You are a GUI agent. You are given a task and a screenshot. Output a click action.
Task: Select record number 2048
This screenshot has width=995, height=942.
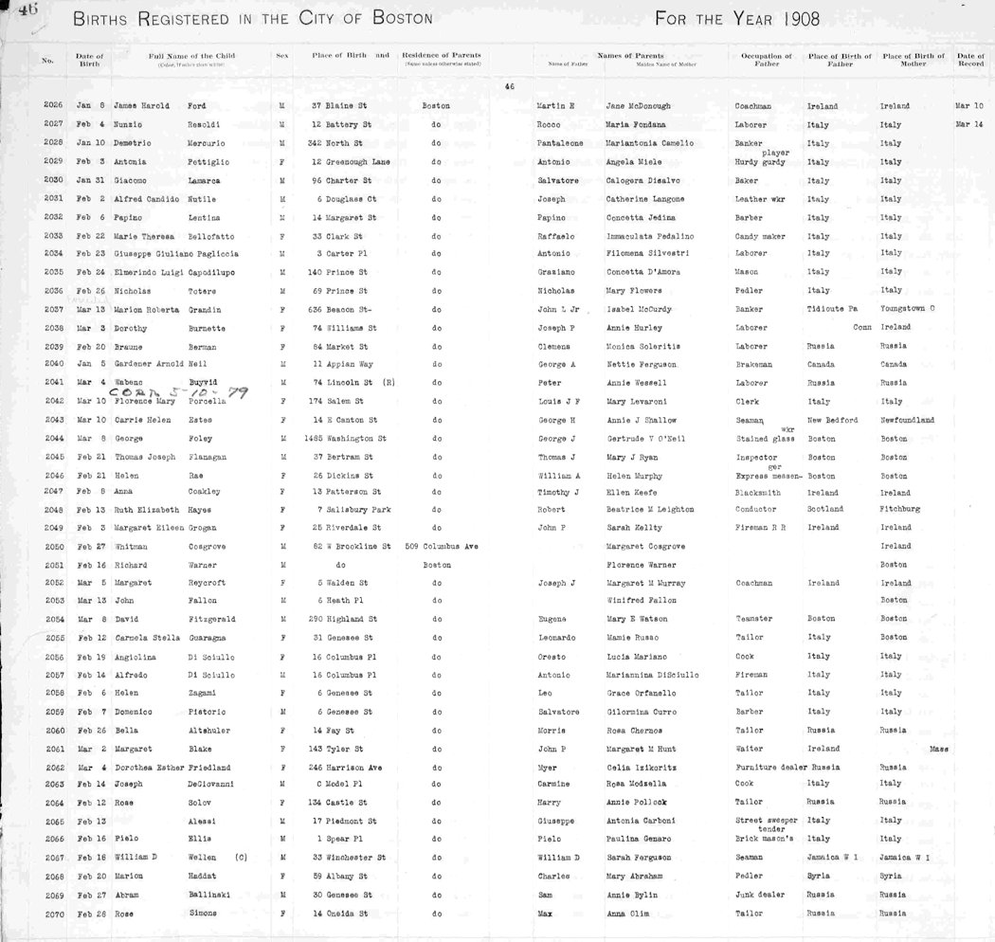pos(54,510)
